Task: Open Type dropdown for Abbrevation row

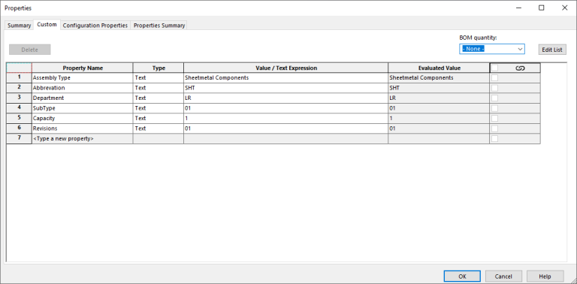Action: pyautogui.click(x=159, y=88)
